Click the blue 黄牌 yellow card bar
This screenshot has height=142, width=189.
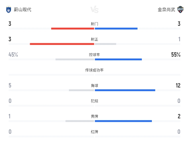pos(123,121)
